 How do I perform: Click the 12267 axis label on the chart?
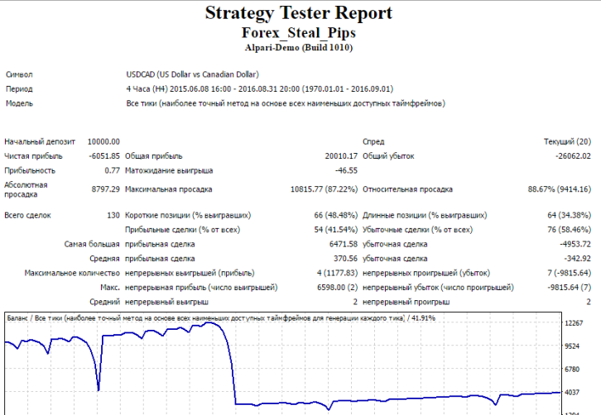573,323
